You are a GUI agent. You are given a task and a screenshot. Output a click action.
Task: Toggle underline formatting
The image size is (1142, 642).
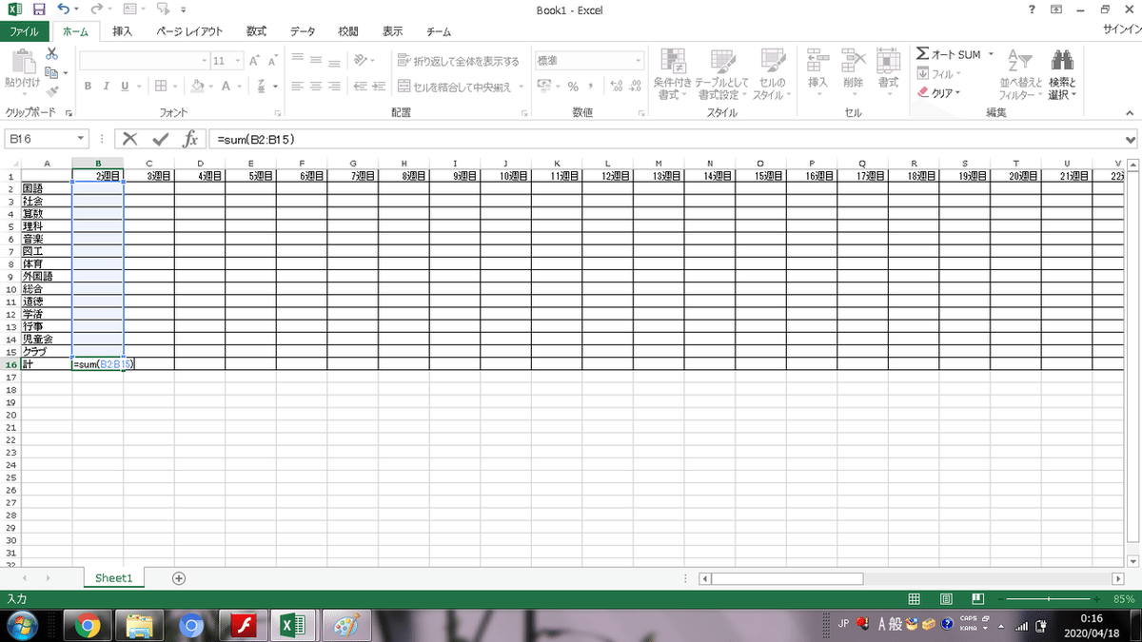pos(125,86)
